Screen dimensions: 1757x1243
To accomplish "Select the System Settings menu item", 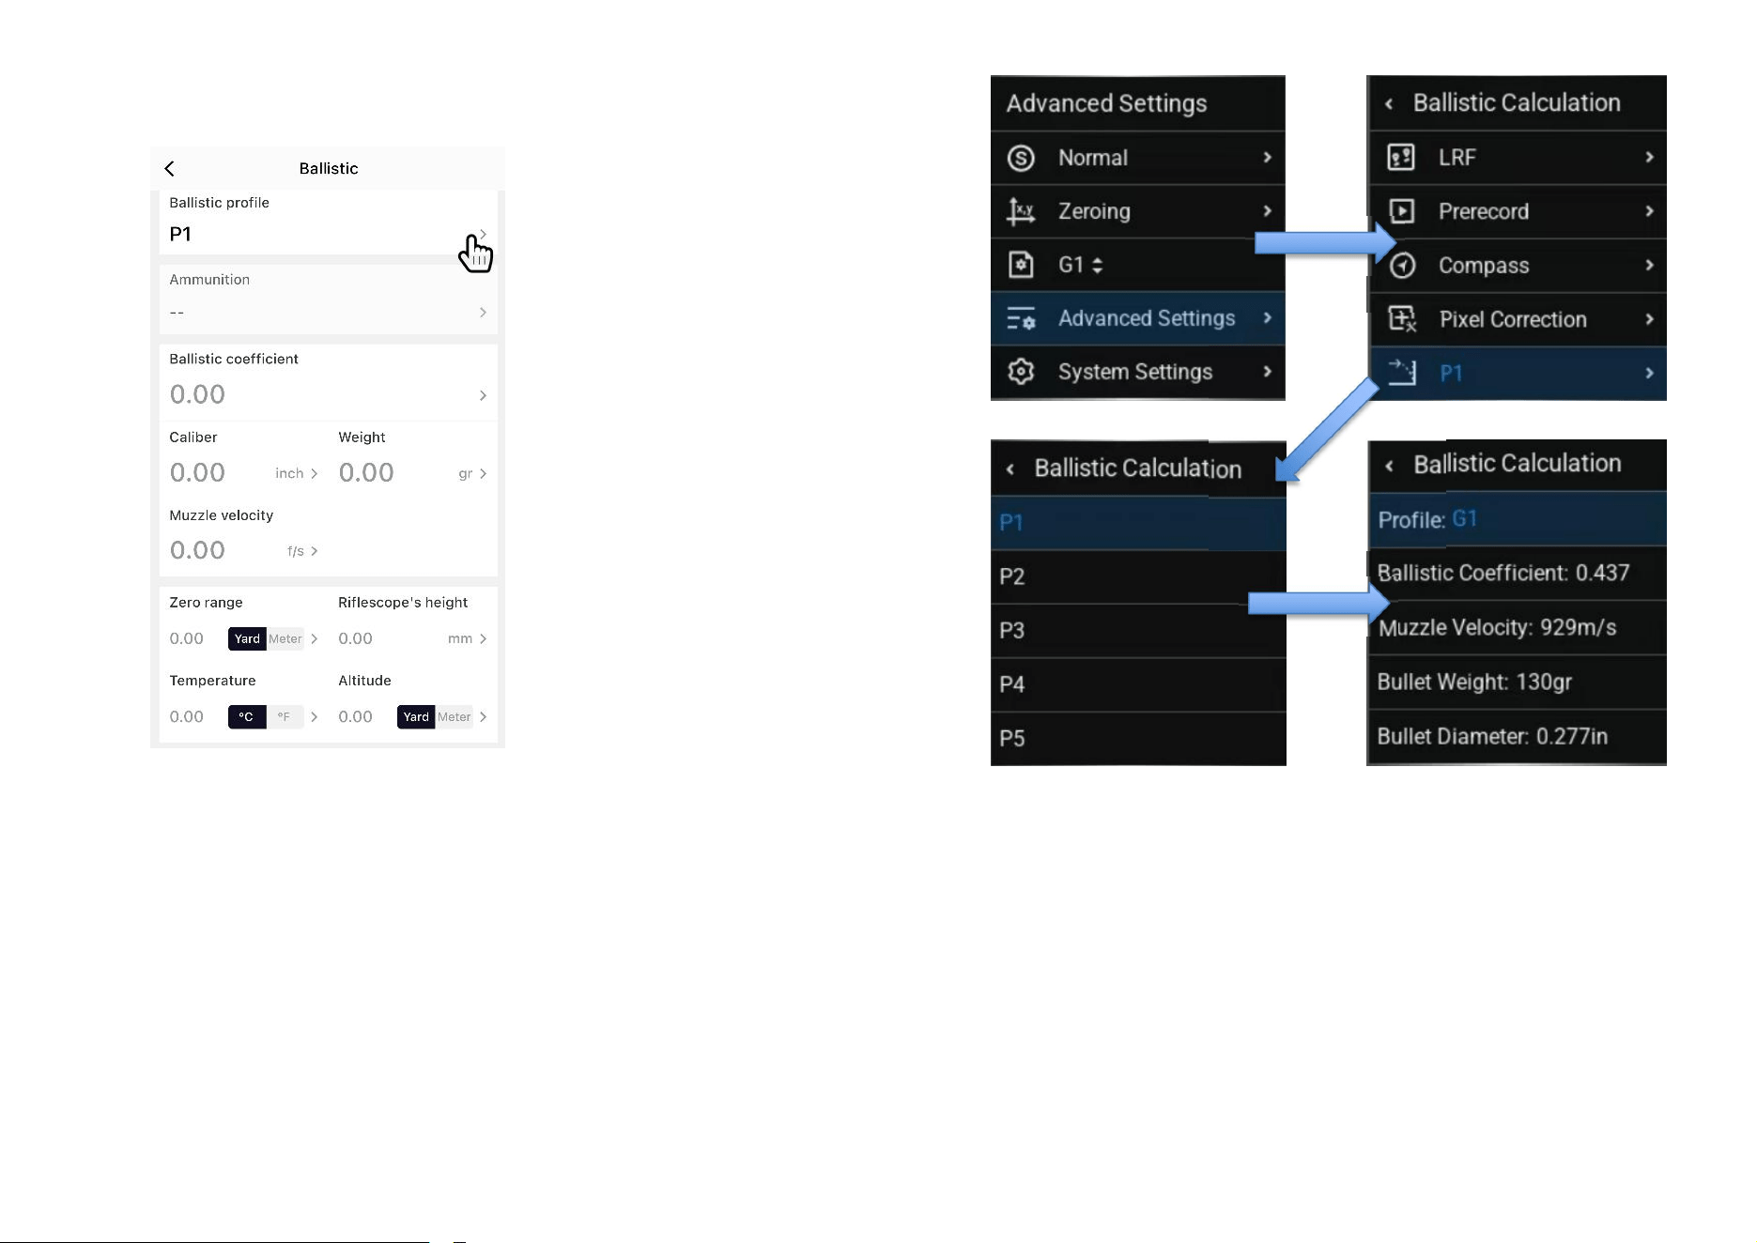I will tap(1138, 372).
